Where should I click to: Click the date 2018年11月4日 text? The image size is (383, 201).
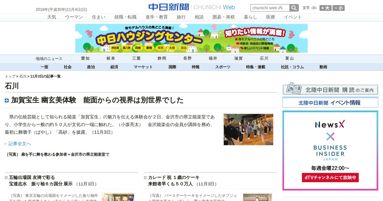61,10
